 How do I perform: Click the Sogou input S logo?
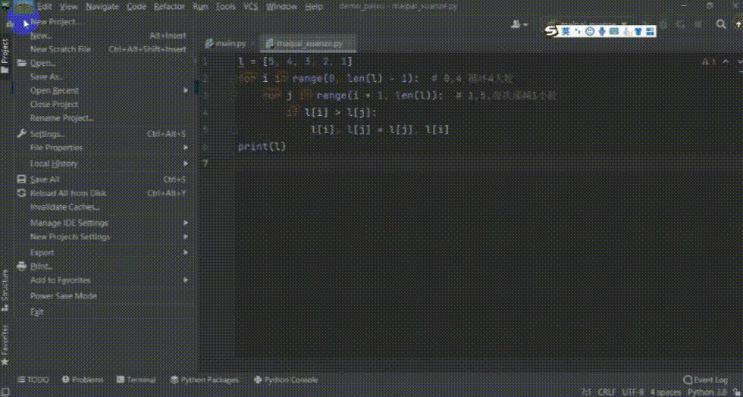(552, 31)
